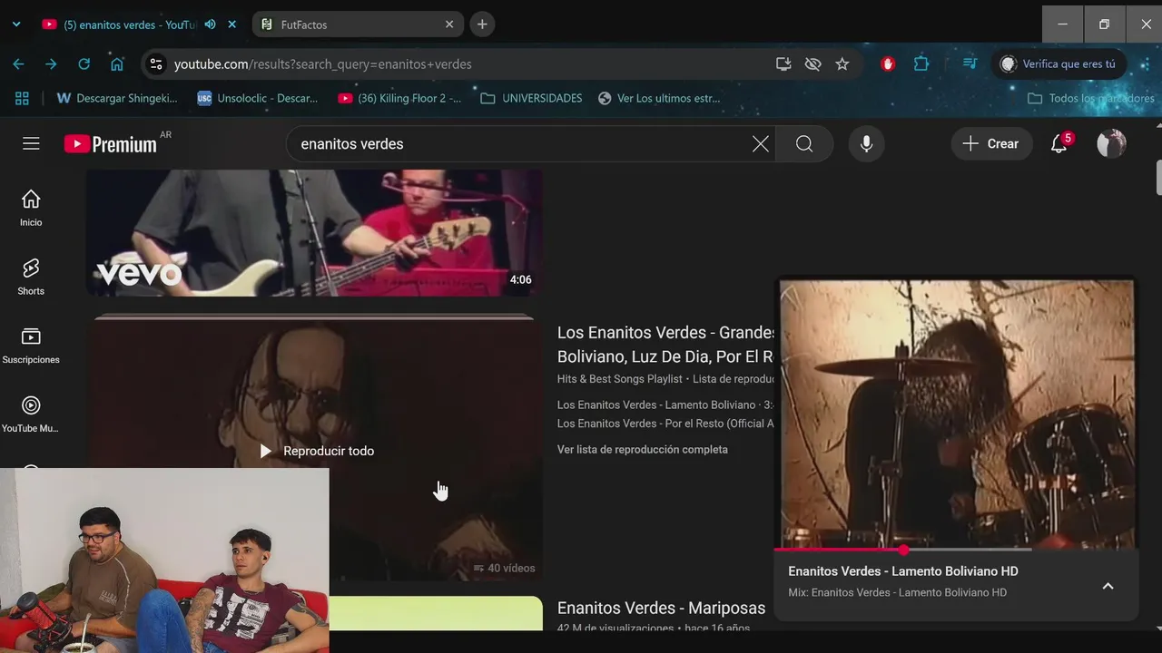This screenshot has height=653, width=1162.
Task: Click the address bar URL
Action: (322, 63)
